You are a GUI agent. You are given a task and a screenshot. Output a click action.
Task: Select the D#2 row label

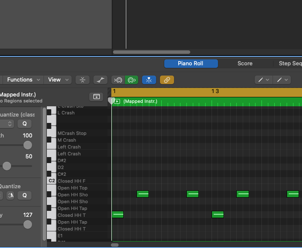[x=61, y=160]
